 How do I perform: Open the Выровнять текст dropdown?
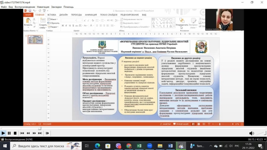[x=130, y=23]
